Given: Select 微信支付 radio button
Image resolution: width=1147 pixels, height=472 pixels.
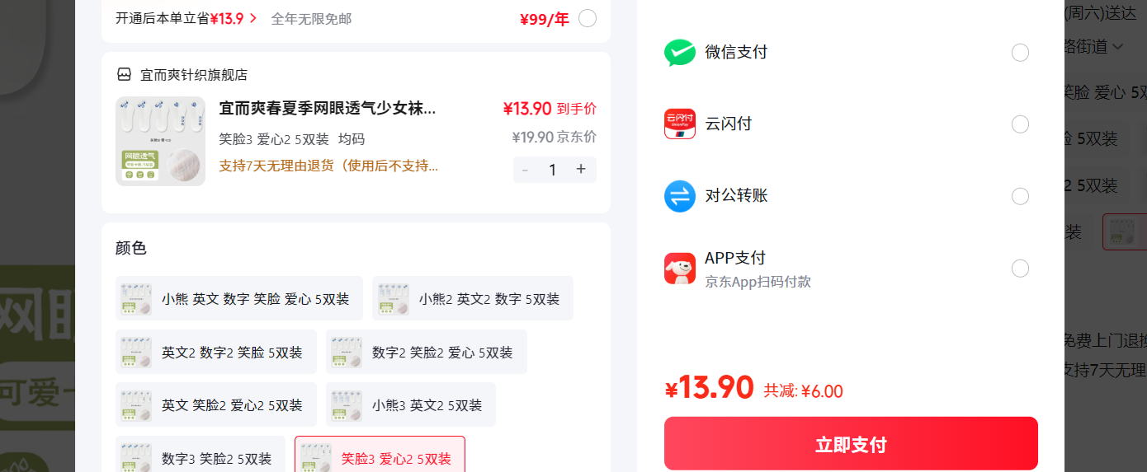Looking at the screenshot, I should 1020,53.
